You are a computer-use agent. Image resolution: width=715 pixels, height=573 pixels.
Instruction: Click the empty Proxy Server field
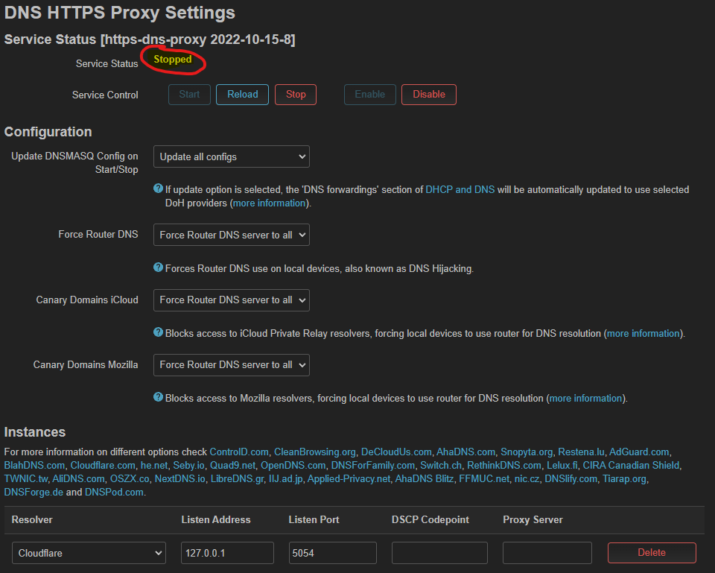[x=547, y=553]
